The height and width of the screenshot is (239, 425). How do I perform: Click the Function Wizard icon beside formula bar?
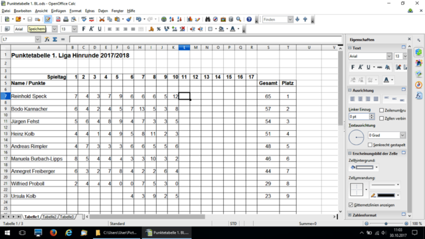pos(47,40)
